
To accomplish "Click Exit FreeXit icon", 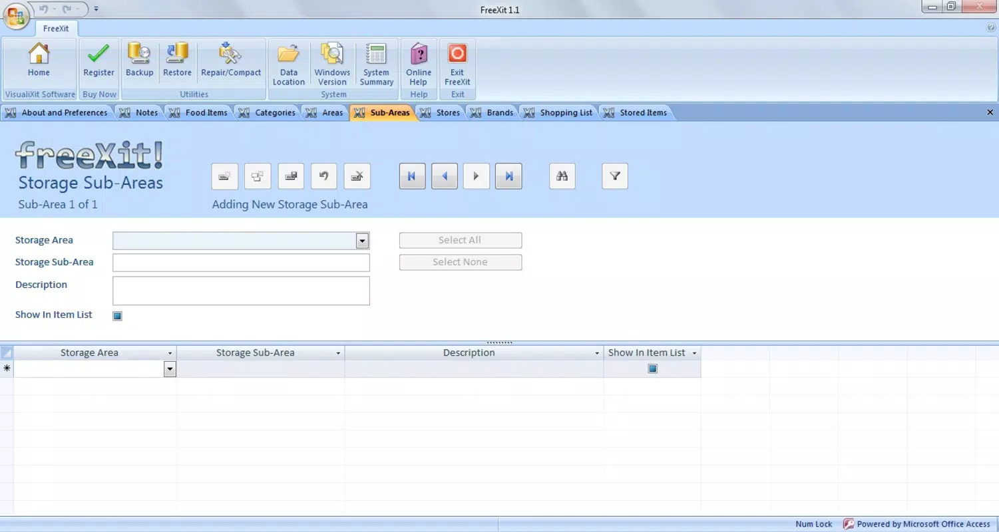I will coord(457,53).
